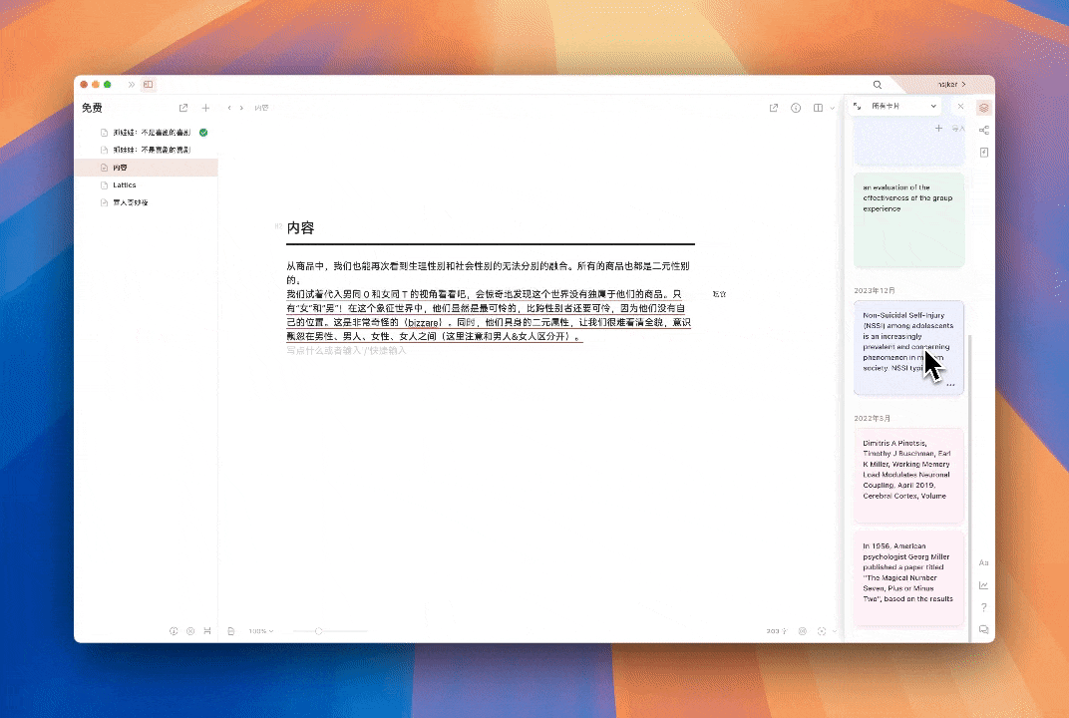The width and height of the screenshot is (1069, 718).
Task: Expand the focus mode chevron at bottom right
Action: (835, 631)
